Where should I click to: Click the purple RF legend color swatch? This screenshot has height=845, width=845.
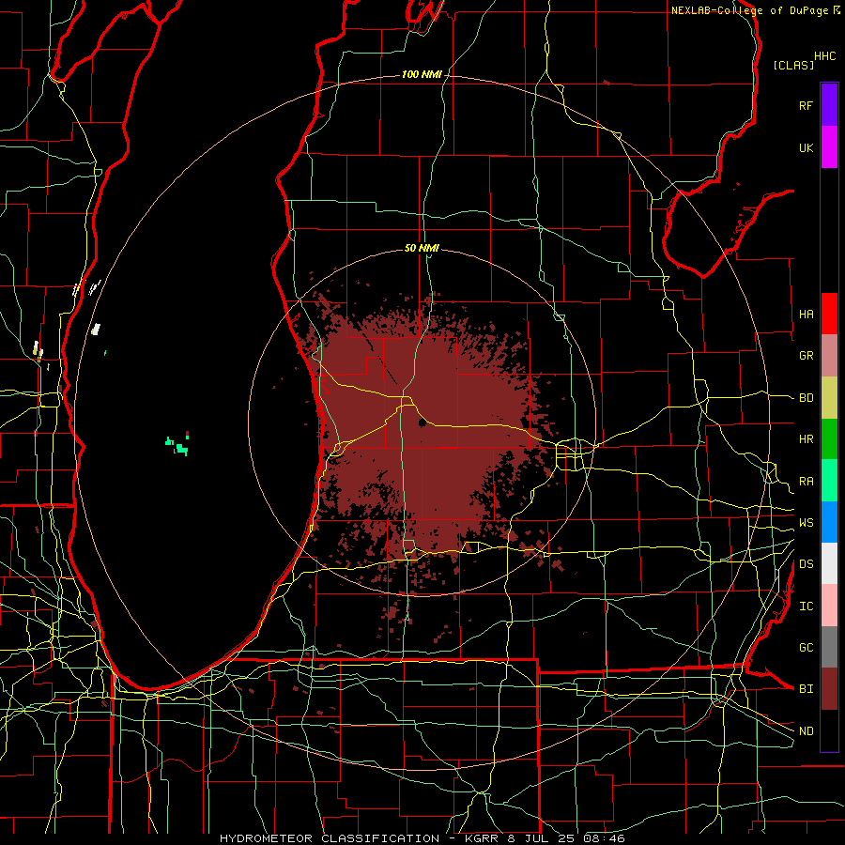pyautogui.click(x=829, y=105)
